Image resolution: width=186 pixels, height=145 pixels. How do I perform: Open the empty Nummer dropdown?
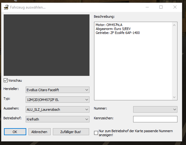click(155, 109)
